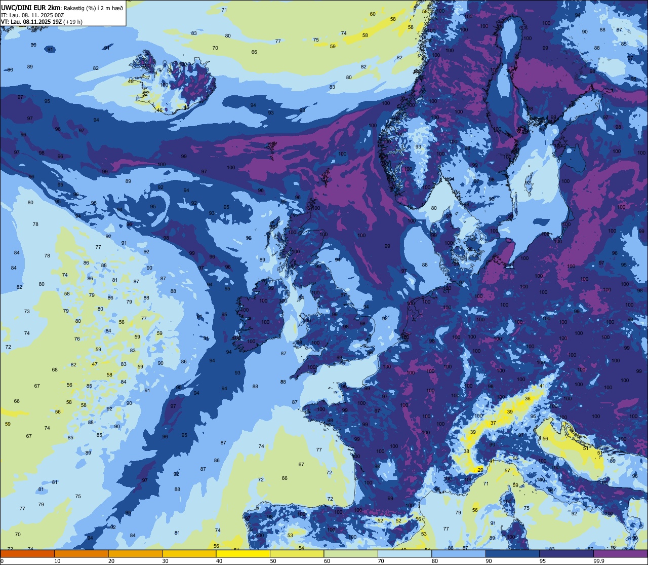Click the humidity value "36" over the Alps
The height and width of the screenshot is (565, 648).
coord(528,399)
